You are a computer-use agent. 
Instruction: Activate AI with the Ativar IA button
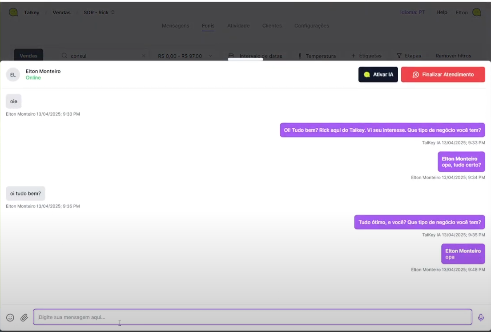(378, 75)
